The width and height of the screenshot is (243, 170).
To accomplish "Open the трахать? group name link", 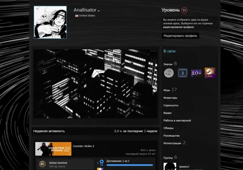I will 184,167.
